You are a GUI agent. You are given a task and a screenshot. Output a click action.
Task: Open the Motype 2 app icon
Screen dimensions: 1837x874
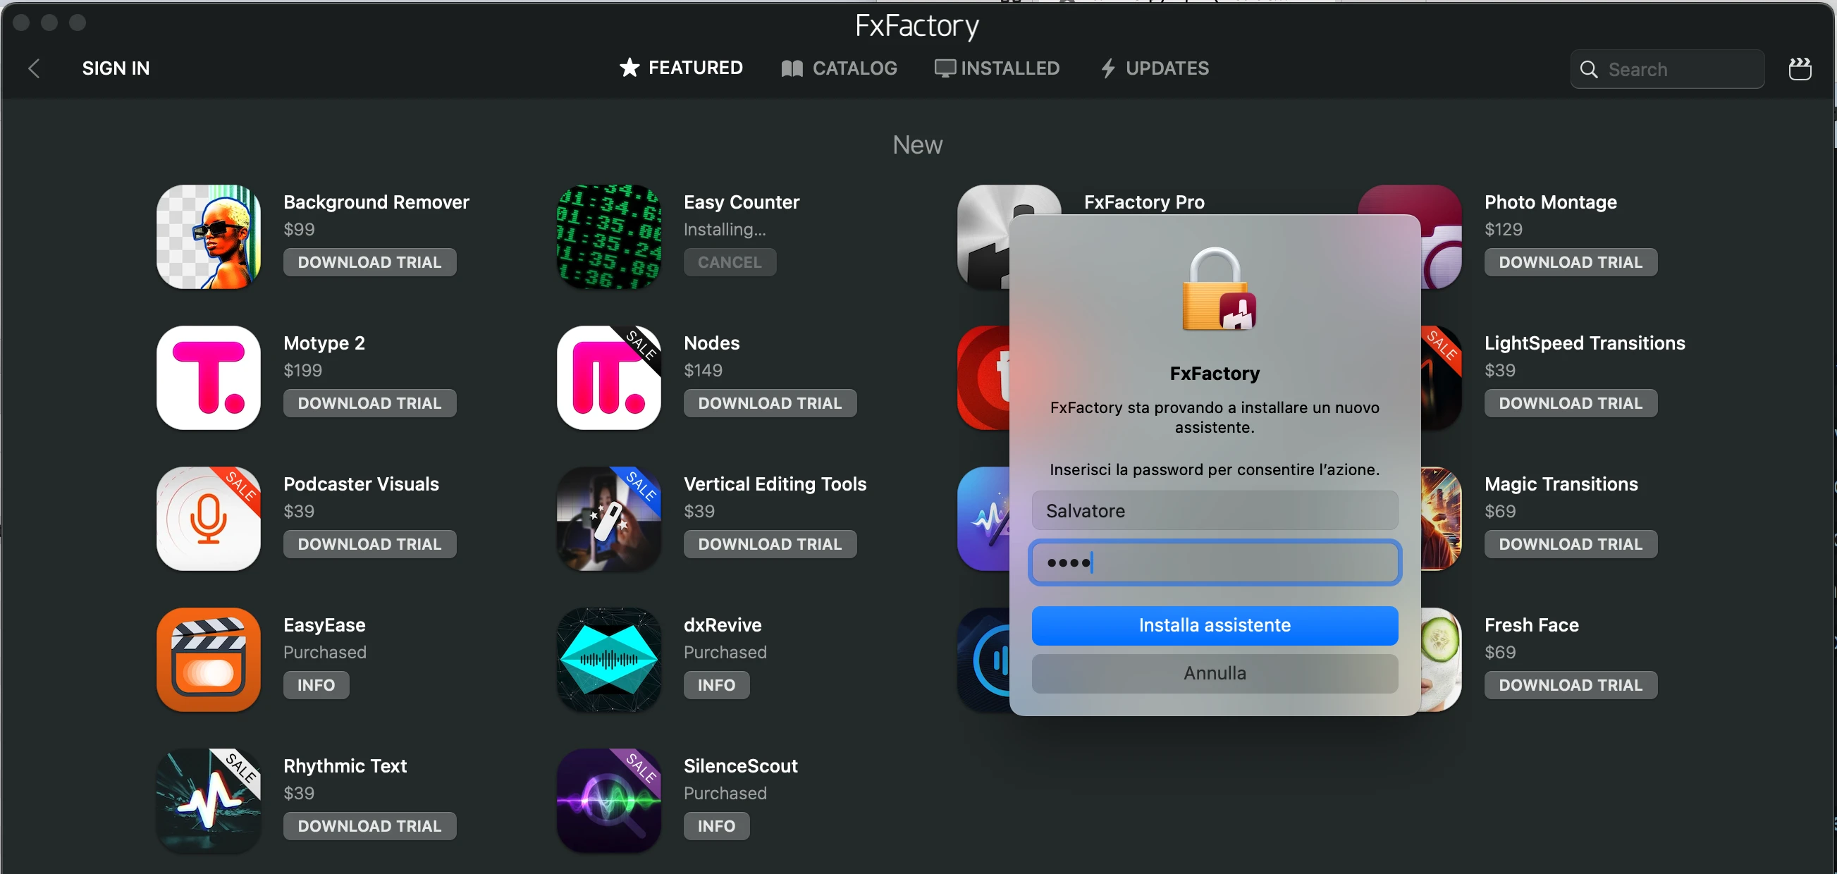pos(208,378)
